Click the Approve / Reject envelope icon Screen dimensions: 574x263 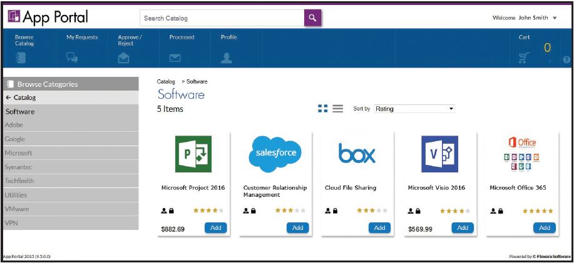(123, 57)
